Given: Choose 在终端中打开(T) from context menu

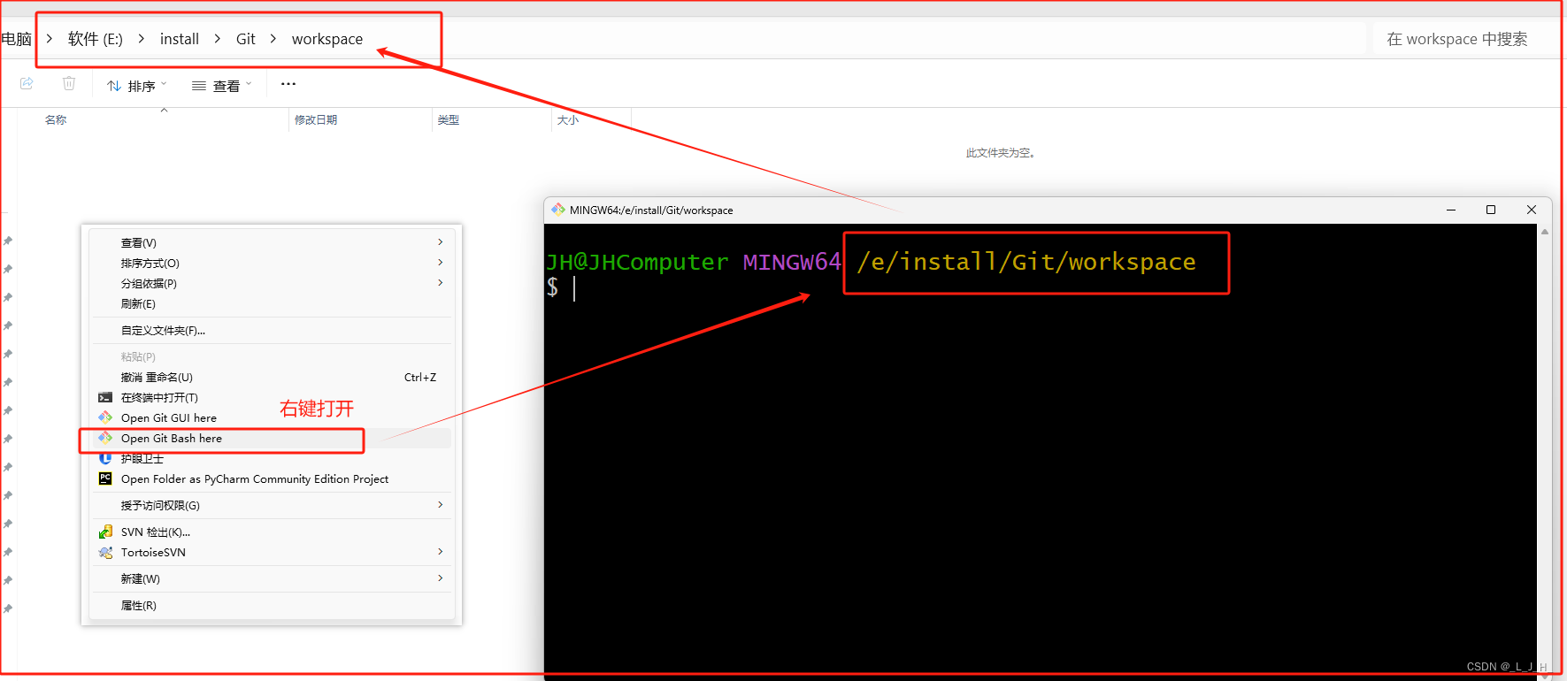Looking at the screenshot, I should [x=272, y=397].
